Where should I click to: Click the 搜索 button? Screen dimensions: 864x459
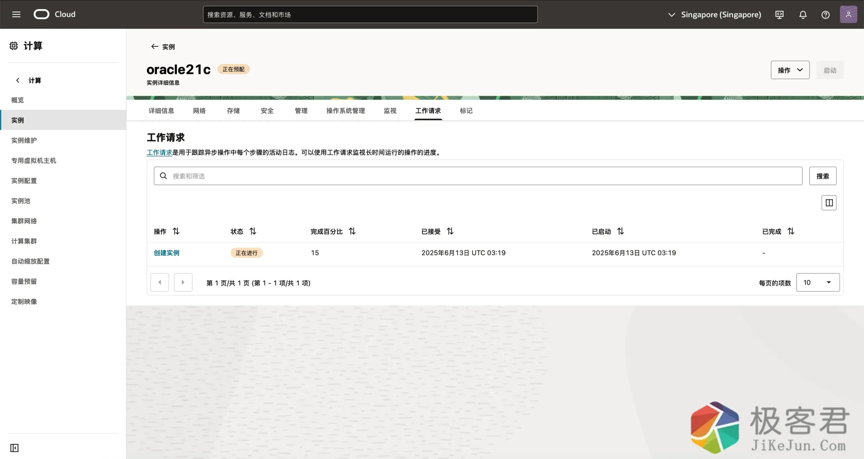[823, 176]
